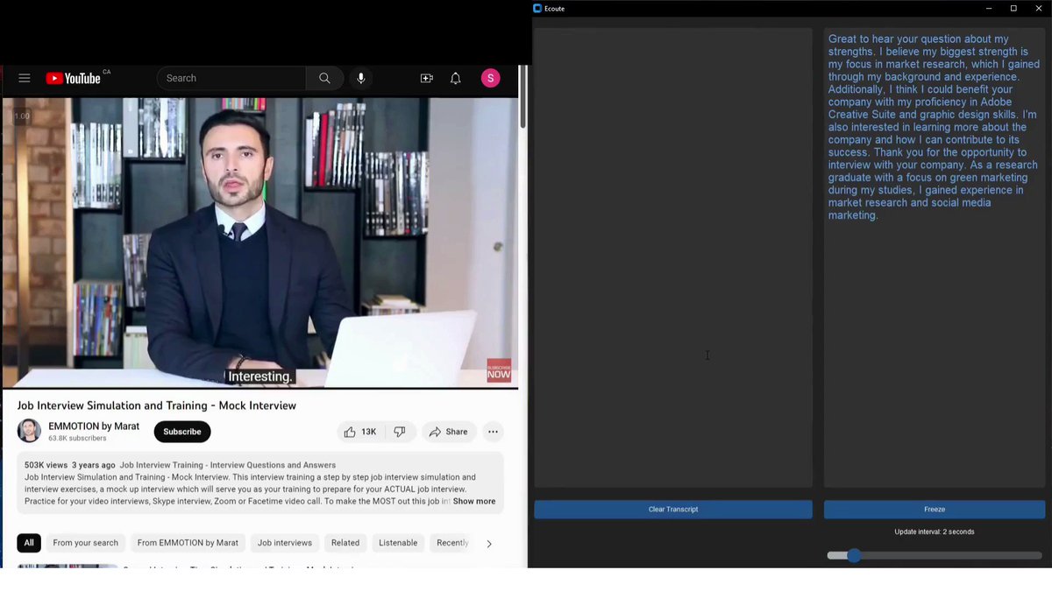Viewport: 1052px width, 591px height.
Task: Click the empty Ecoute transcript panel
Action: pyautogui.click(x=673, y=257)
